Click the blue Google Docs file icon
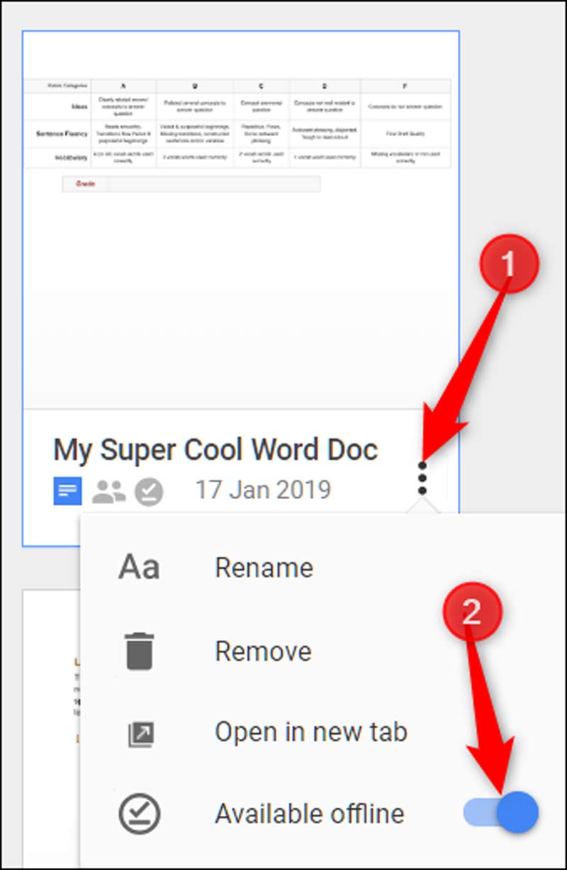 pyautogui.click(x=67, y=491)
